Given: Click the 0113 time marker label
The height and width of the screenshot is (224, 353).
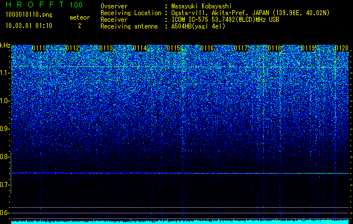Looking at the screenshot, I should [x=106, y=48].
